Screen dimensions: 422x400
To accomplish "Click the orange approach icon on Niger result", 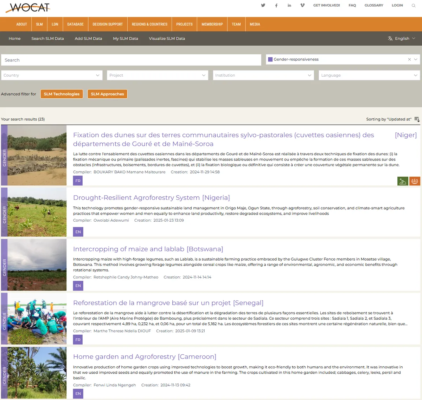I will point(415,181).
